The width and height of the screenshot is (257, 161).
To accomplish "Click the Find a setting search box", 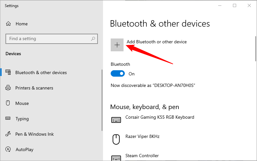I will coord(48,39).
